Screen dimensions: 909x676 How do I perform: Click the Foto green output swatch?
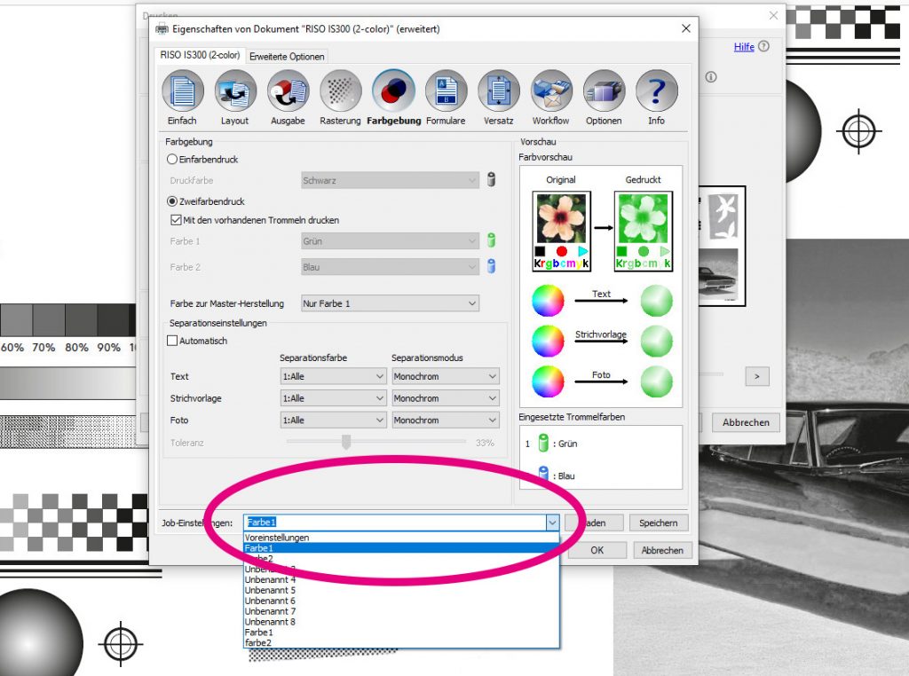click(656, 381)
